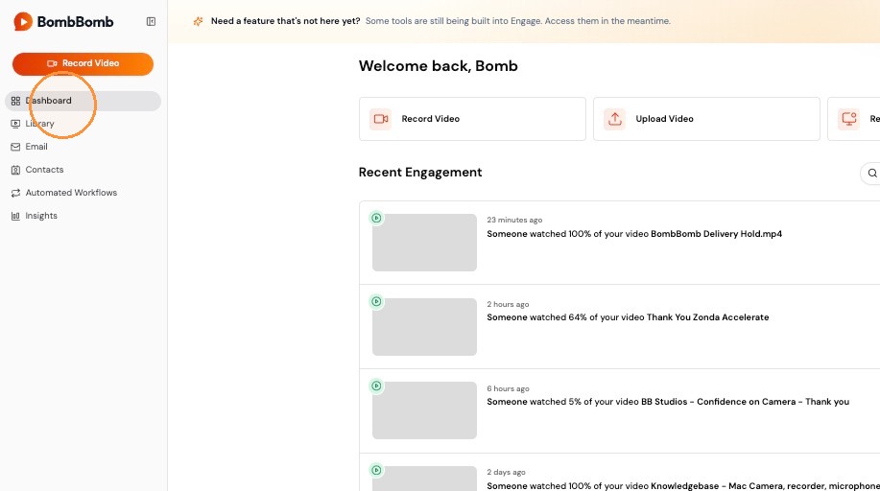Click the Automated Workflows loop icon
880x491 pixels.
tap(15, 193)
